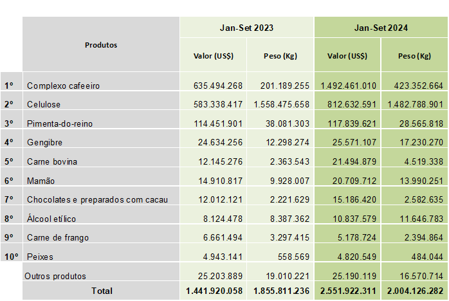Screen dimensions: 449x301
Task: Click Valor (US$) header under Jan-Set 2023
Action: [x=213, y=56]
